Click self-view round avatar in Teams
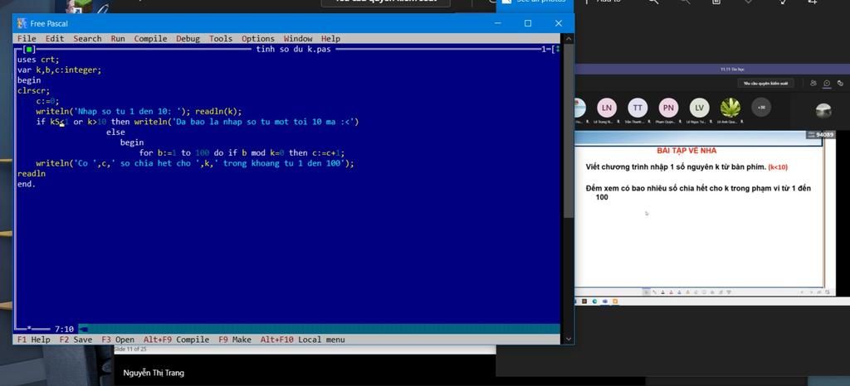Image resolution: width=850 pixels, height=386 pixels. click(x=823, y=110)
